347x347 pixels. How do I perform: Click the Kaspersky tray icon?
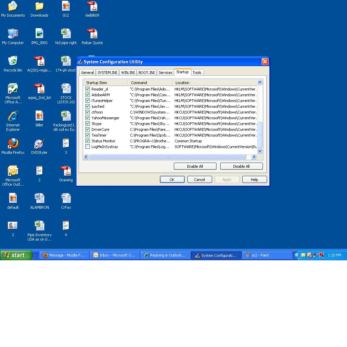pos(322,255)
